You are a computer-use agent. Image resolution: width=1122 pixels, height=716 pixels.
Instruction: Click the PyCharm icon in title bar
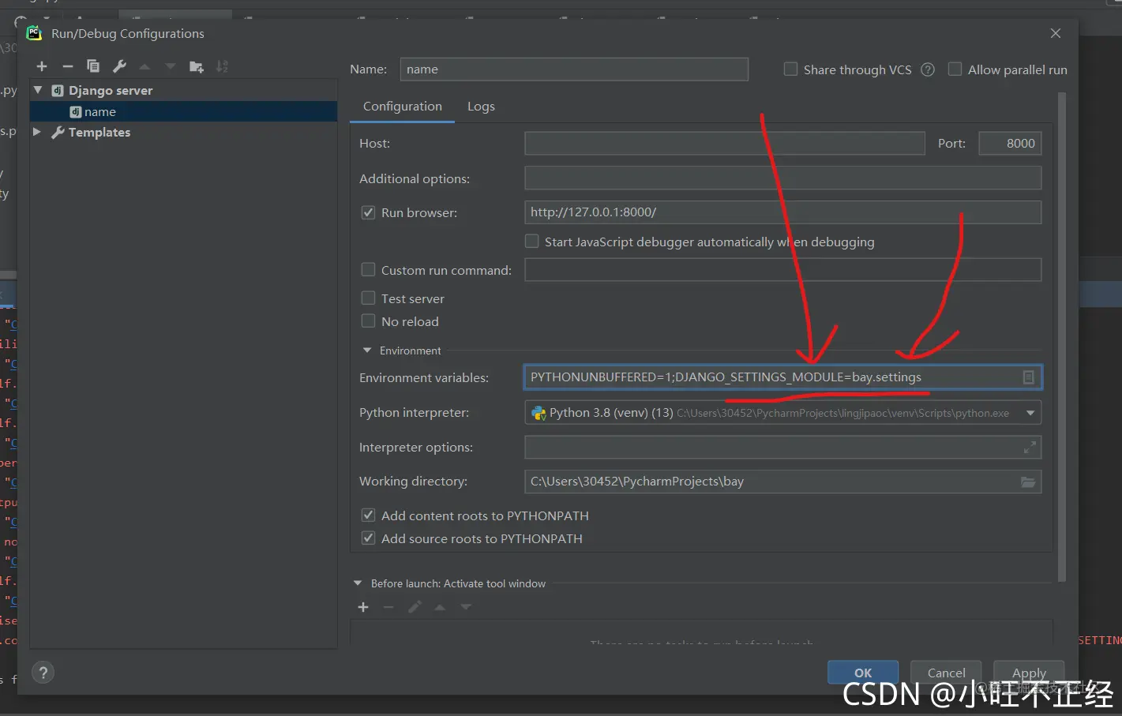tap(34, 33)
